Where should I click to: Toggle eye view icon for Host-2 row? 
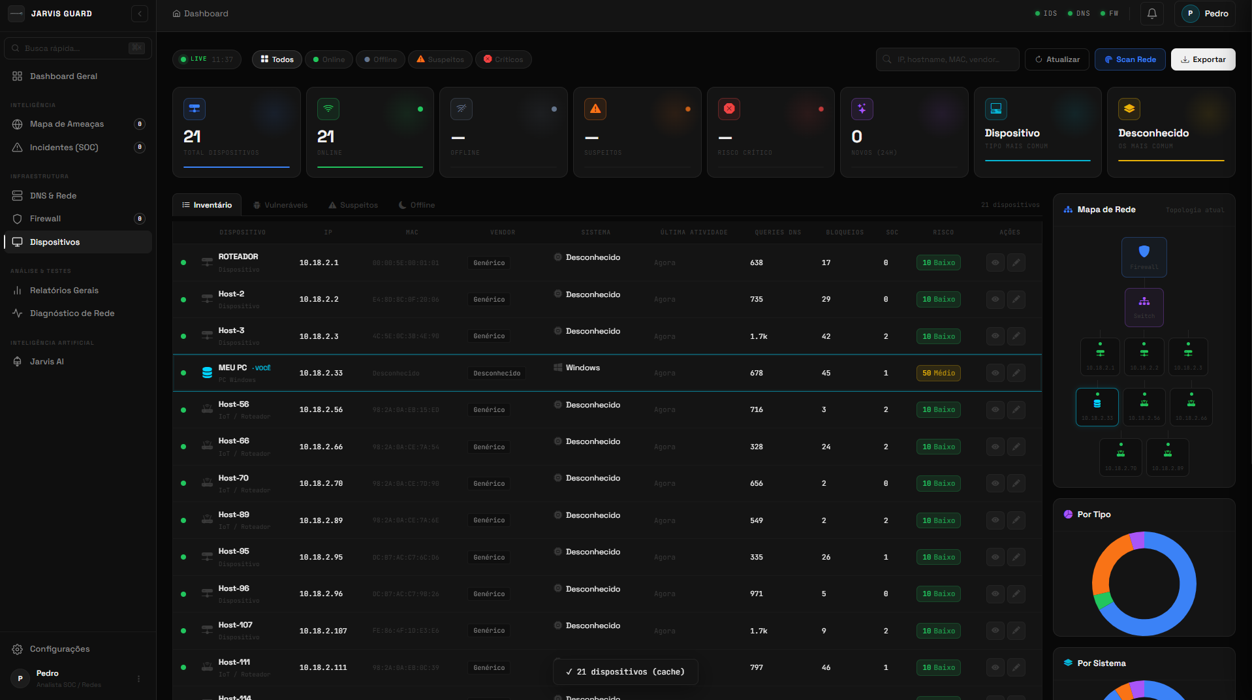(995, 299)
